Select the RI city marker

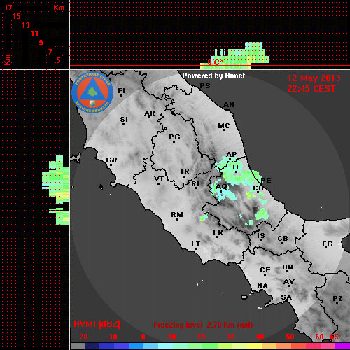click(196, 188)
